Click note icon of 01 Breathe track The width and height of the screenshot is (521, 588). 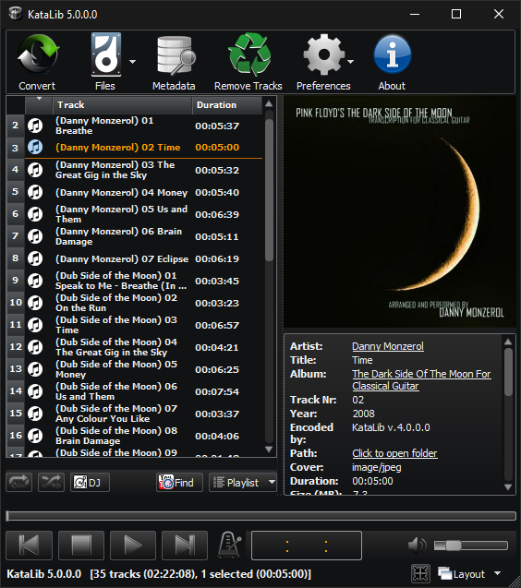click(x=35, y=126)
